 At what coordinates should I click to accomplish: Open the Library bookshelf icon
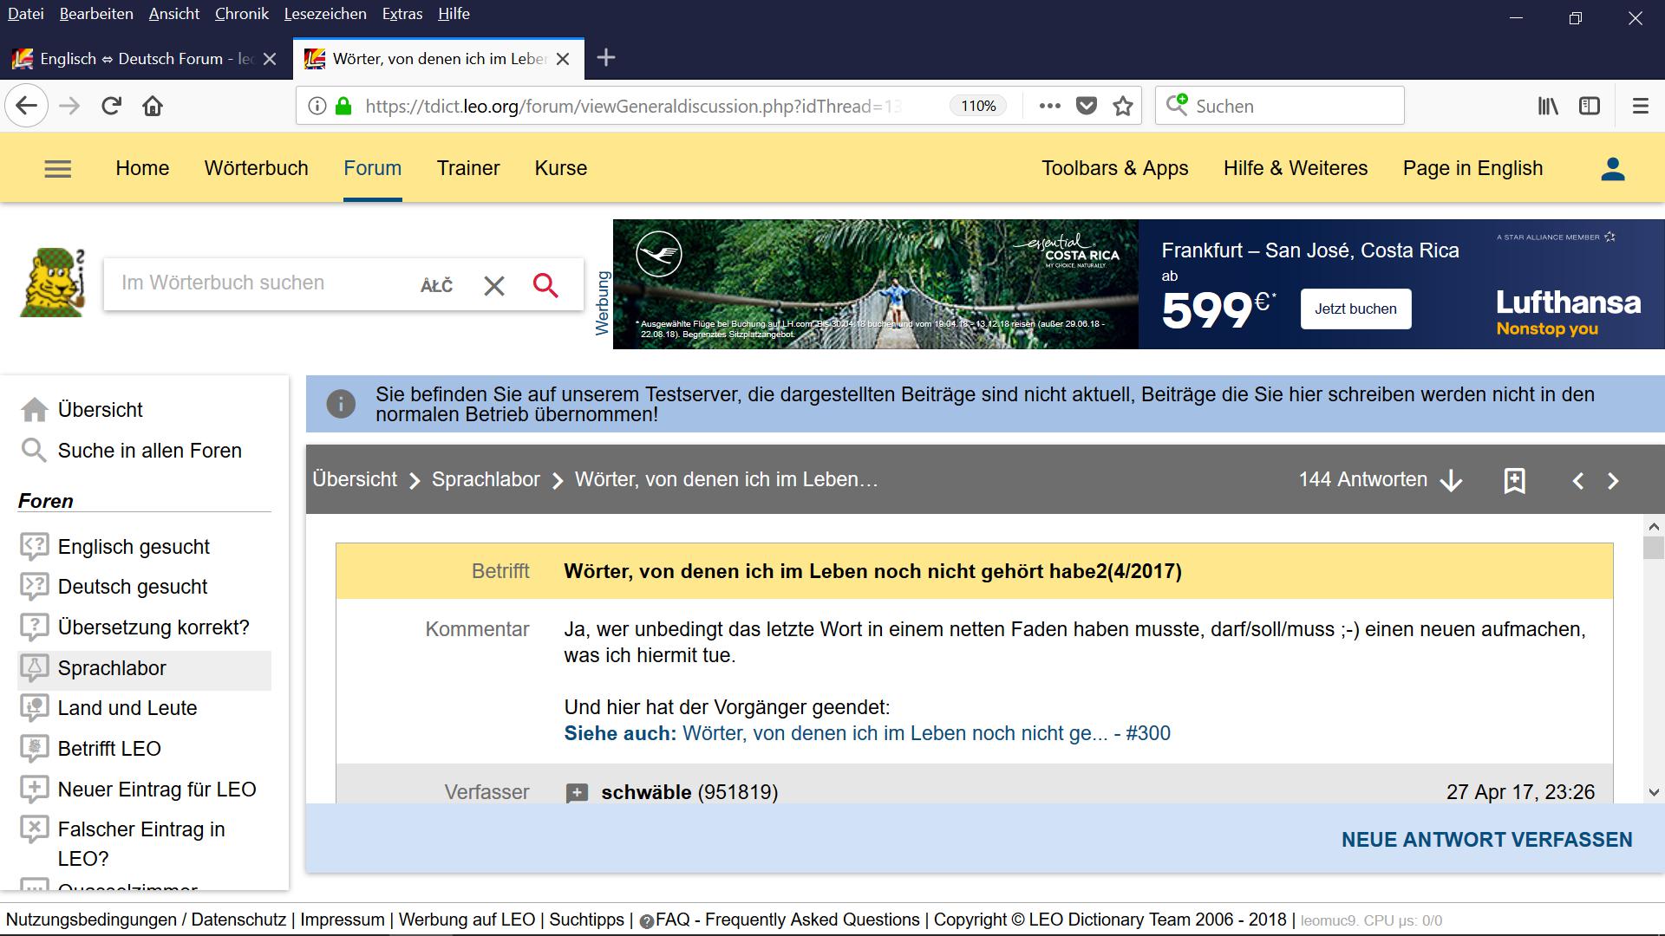click(1548, 106)
